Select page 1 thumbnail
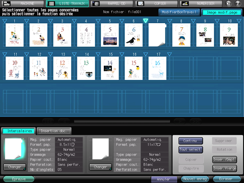244x183 pixels. 15,35
